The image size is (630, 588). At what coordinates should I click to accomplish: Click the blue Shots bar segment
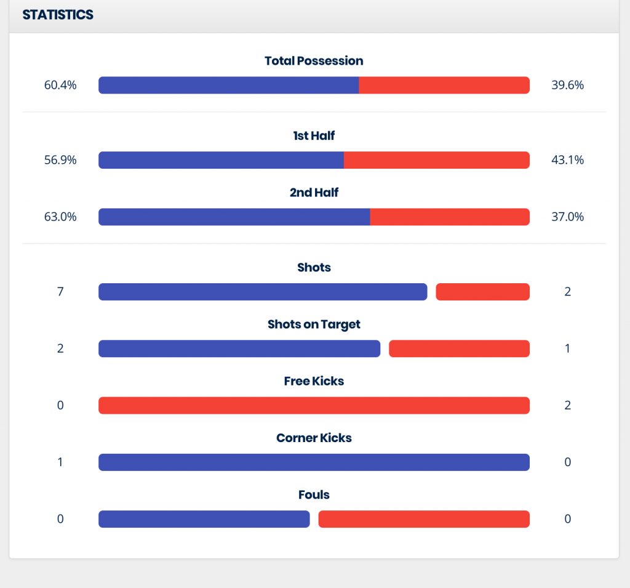coord(263,292)
